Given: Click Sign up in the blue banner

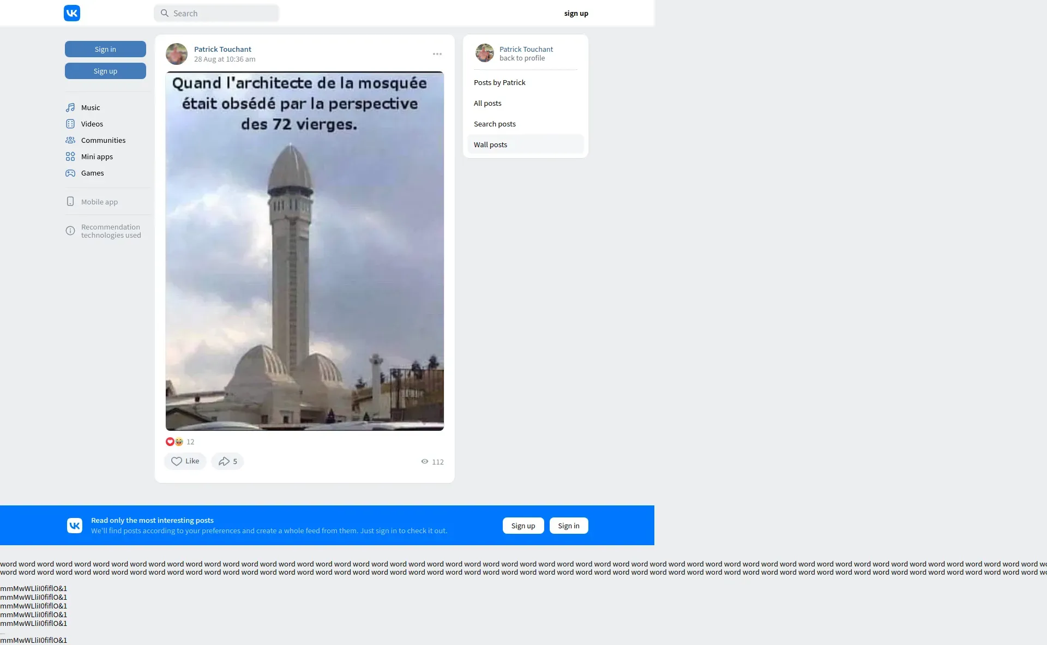Looking at the screenshot, I should click(523, 526).
